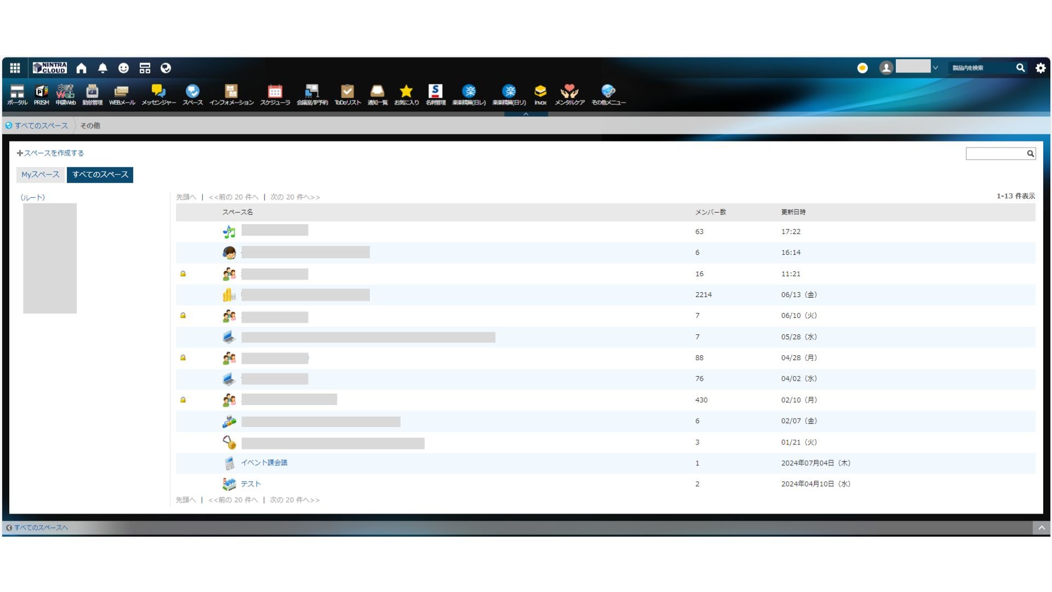Switch to the Myスペース tab
Image resolution: width=1052 pixels, height=592 pixels.
click(x=41, y=175)
